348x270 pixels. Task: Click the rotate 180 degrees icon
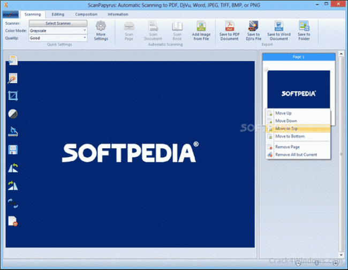[13, 204]
